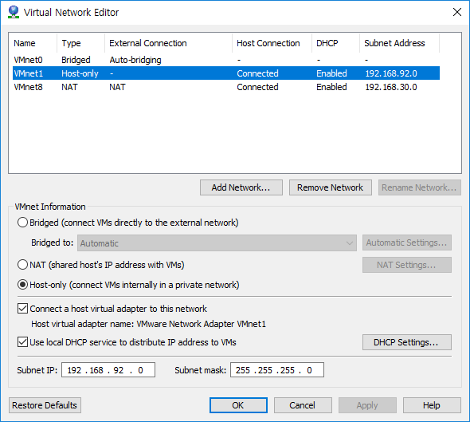Open NAT Settings dialog

tap(407, 265)
